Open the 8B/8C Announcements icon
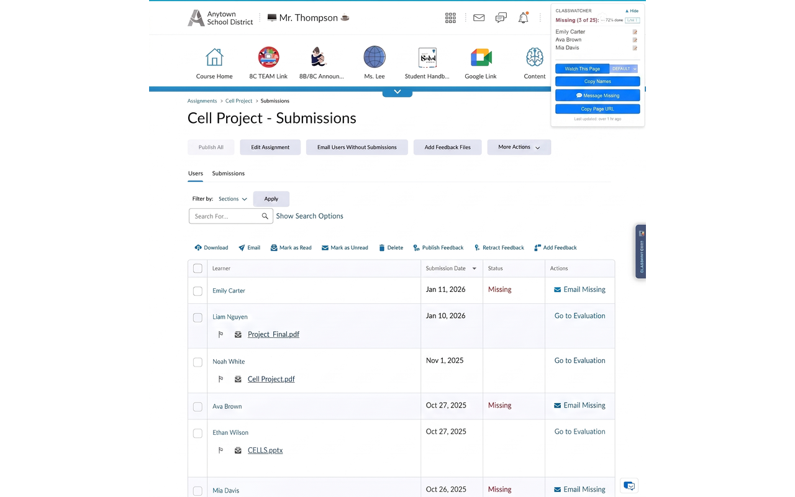The image size is (795, 497). point(319,57)
